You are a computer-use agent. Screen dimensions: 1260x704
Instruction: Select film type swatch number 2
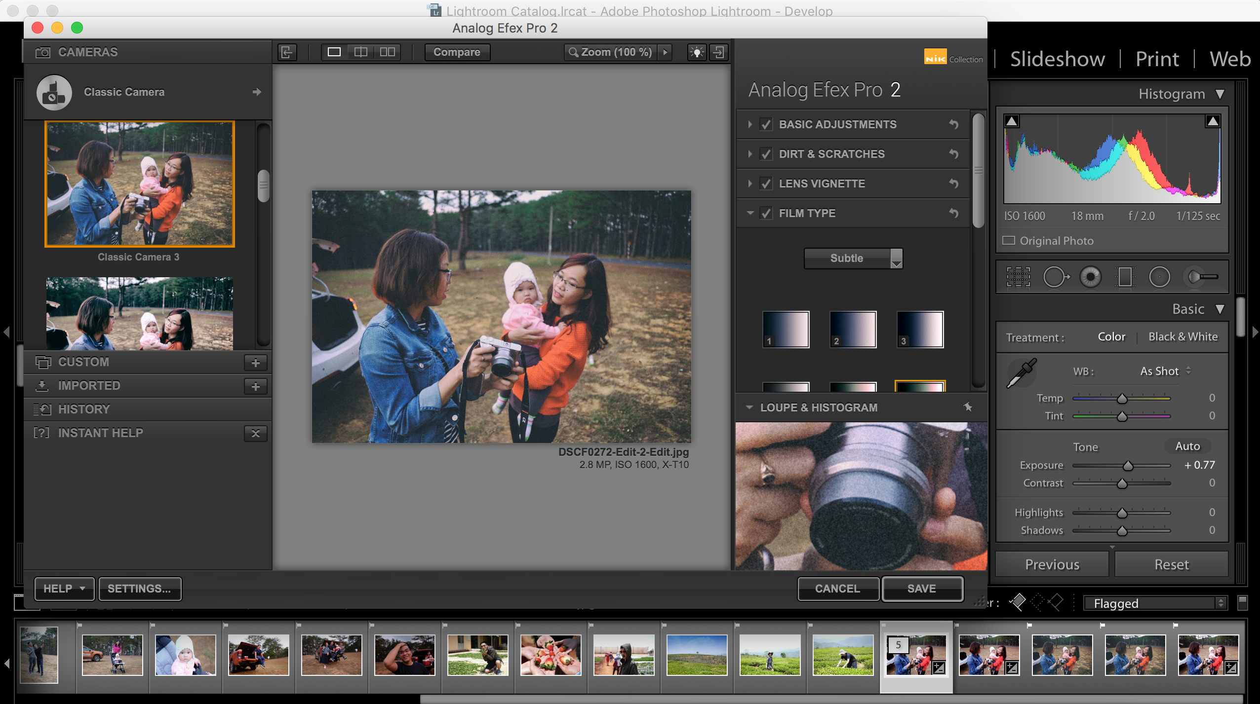853,330
